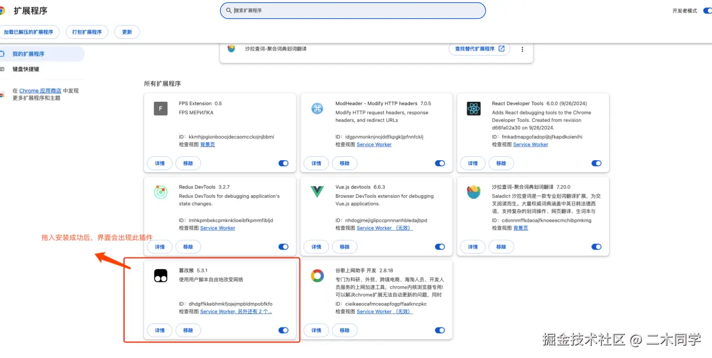The image size is (712, 358).
Task: Open the Chrome 应用商店 link
Action: (x=40, y=91)
